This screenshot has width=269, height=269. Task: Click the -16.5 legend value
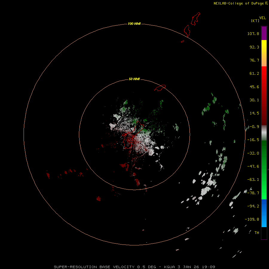point(253,140)
